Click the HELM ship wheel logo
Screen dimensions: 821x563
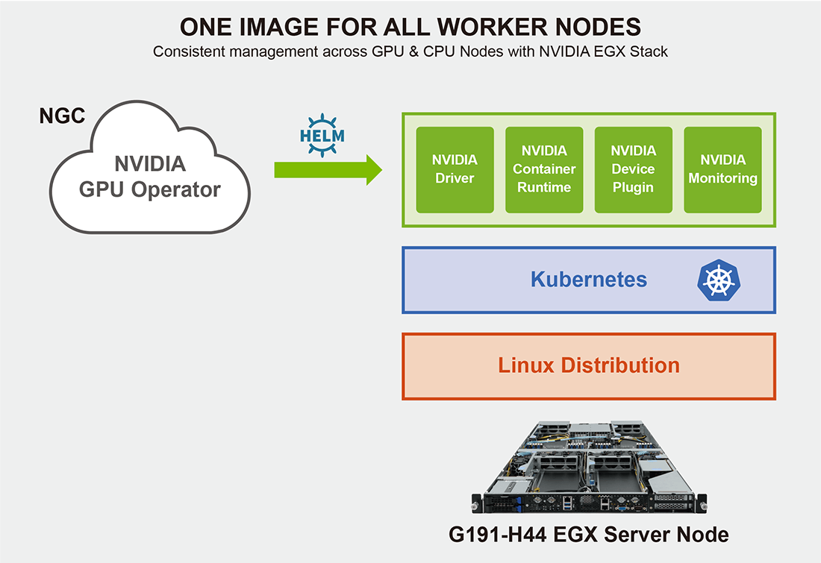click(x=322, y=136)
